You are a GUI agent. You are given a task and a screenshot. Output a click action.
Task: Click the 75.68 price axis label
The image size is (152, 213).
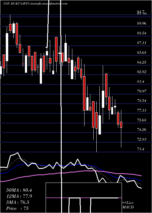142,120
